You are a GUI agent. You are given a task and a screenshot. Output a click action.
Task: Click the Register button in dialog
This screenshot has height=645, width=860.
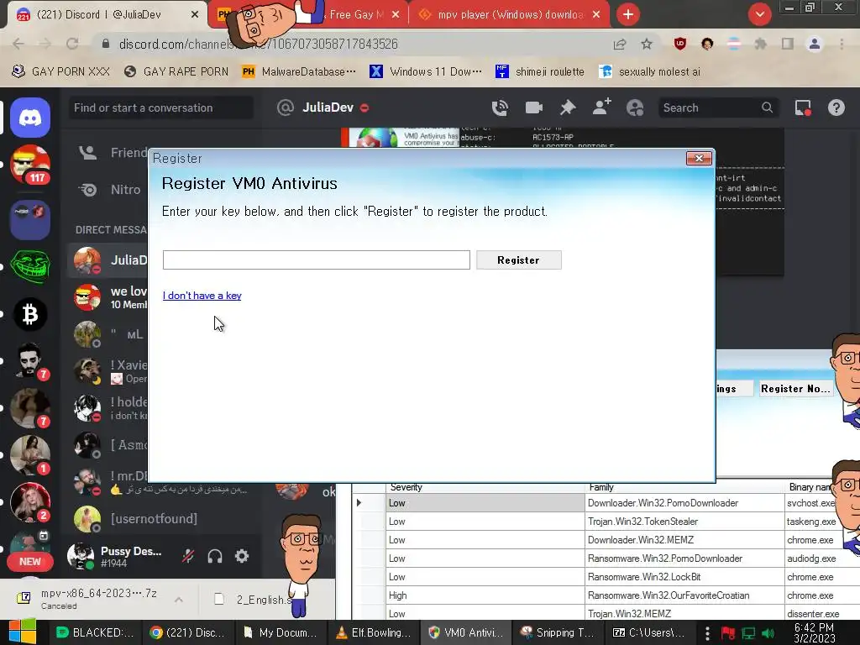click(519, 260)
